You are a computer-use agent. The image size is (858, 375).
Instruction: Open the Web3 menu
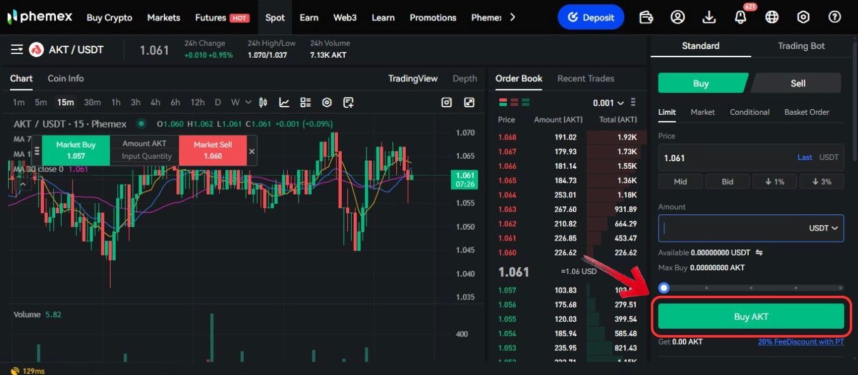345,17
